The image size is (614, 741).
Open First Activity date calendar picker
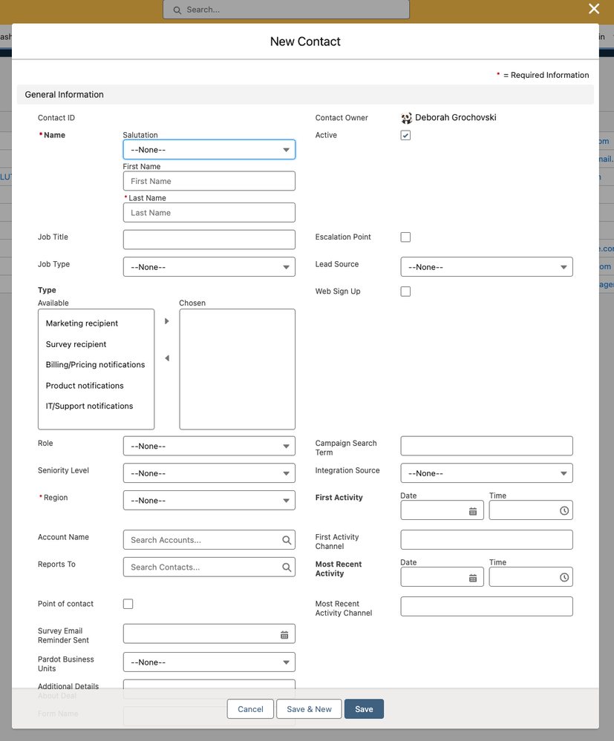[472, 511]
